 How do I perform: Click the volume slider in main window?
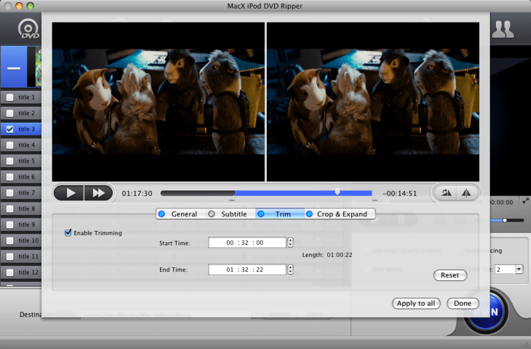coord(507,220)
